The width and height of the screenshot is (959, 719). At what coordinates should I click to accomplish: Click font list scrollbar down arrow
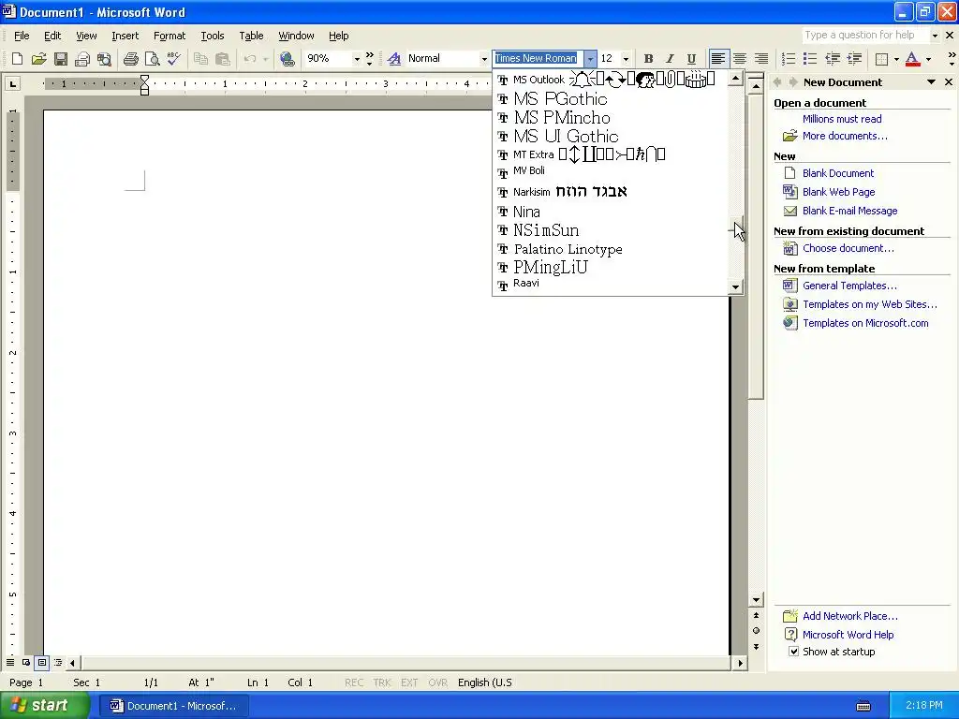[x=735, y=286]
